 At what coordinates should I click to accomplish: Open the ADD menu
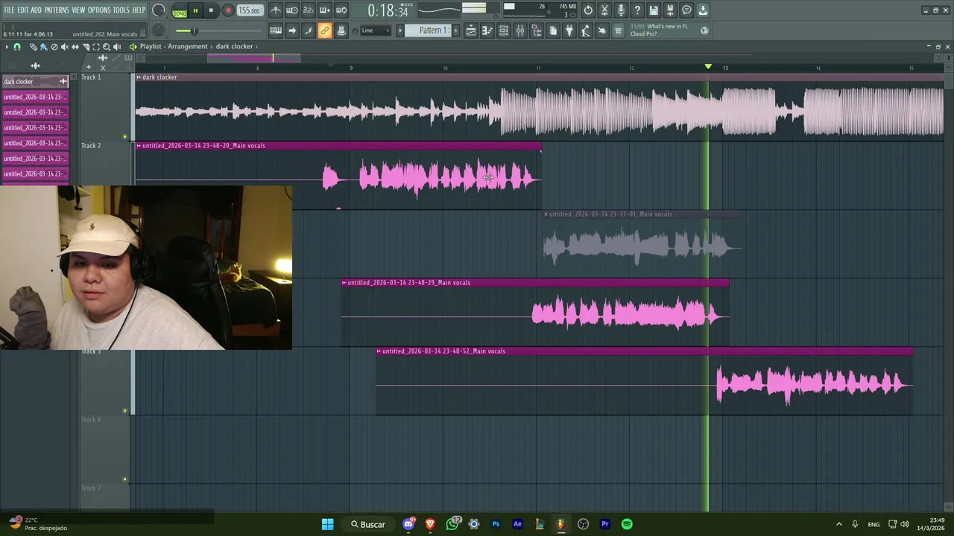click(37, 10)
